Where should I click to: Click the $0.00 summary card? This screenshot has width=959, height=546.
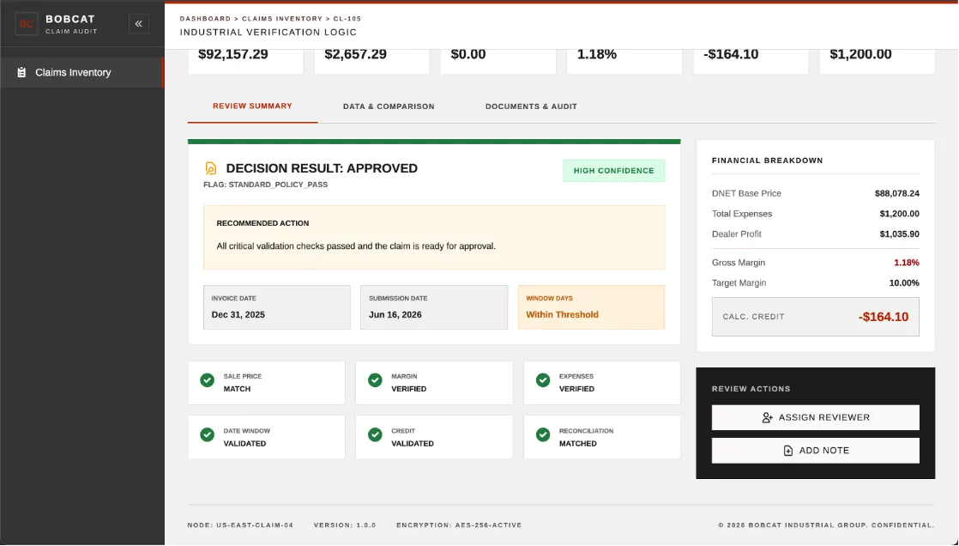pos(498,61)
